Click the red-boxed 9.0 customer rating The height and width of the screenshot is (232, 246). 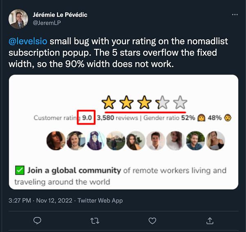click(87, 118)
